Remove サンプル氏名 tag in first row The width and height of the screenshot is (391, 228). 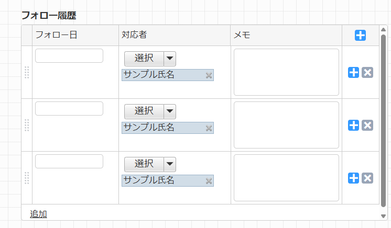coord(209,76)
